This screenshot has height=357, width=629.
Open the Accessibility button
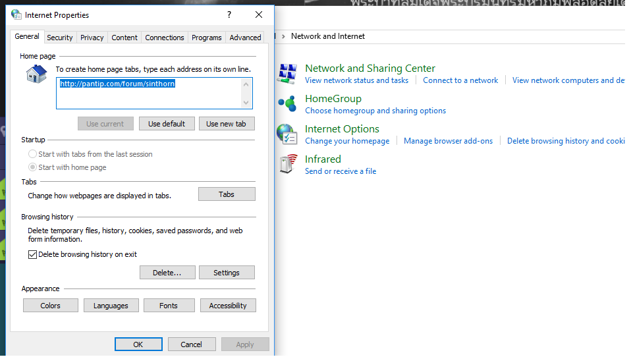pyautogui.click(x=228, y=306)
